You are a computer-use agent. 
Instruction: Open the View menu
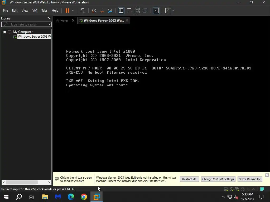click(x=25, y=11)
